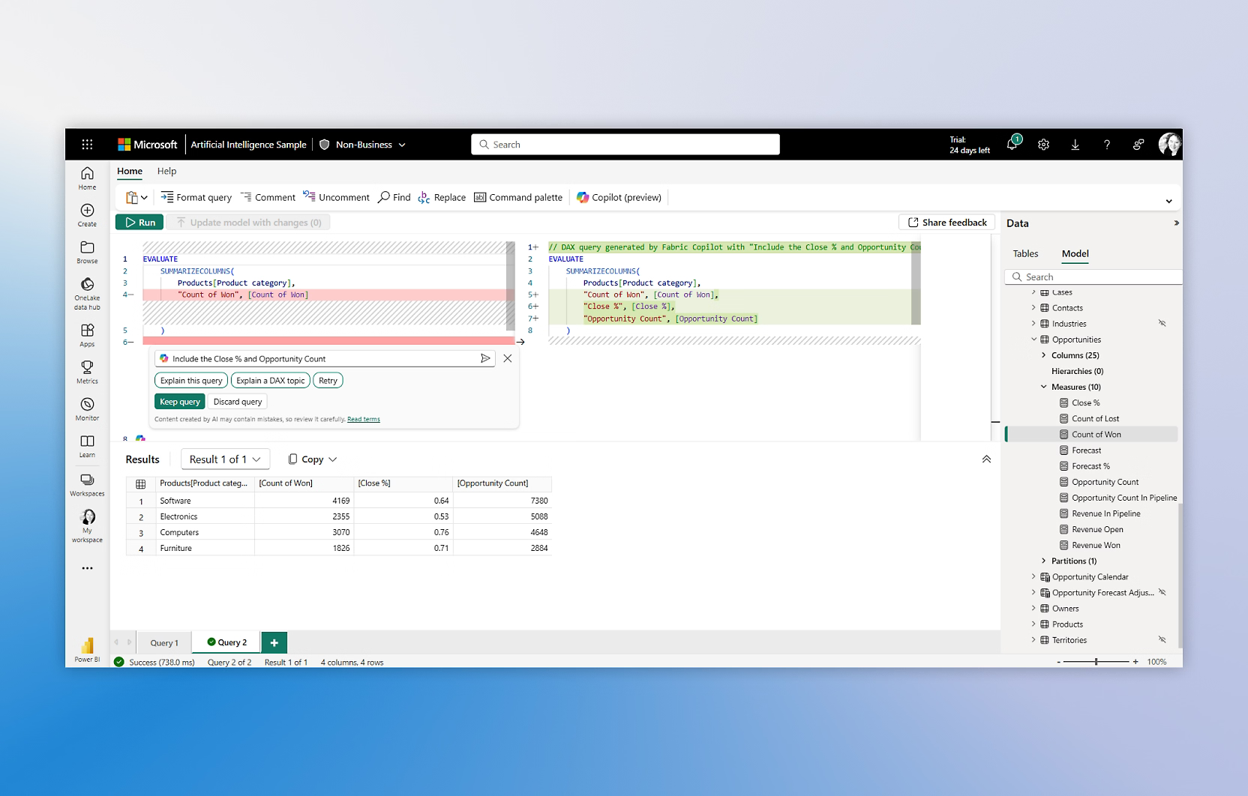Switch to the Query 1 tab
This screenshot has height=796, width=1248.
click(164, 642)
